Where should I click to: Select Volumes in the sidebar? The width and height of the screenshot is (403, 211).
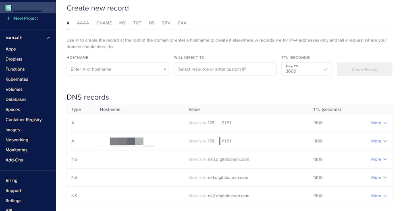point(14,89)
